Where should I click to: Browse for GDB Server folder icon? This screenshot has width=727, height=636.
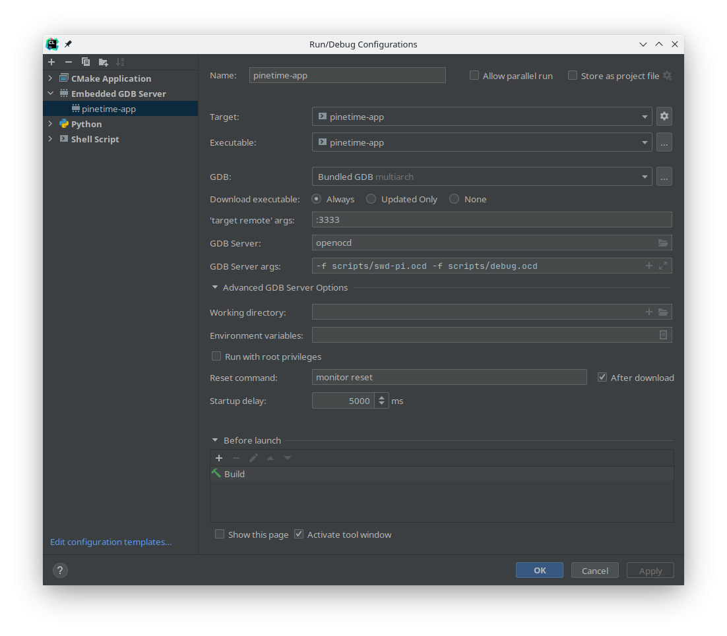point(663,243)
